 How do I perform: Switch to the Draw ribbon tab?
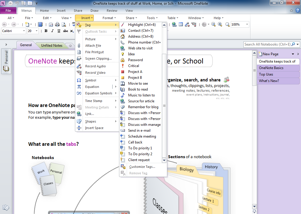click(94, 11)
